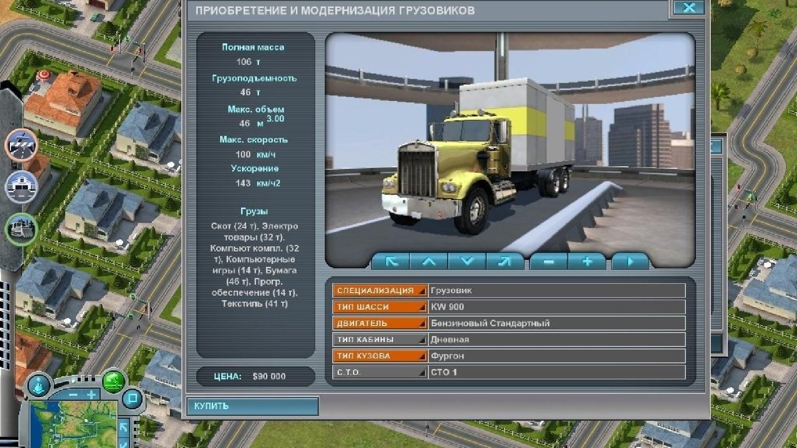Image resolution: width=797 pixels, height=448 pixels.
Task: Open the truck fleet sidebar icon
Action: coord(21,229)
